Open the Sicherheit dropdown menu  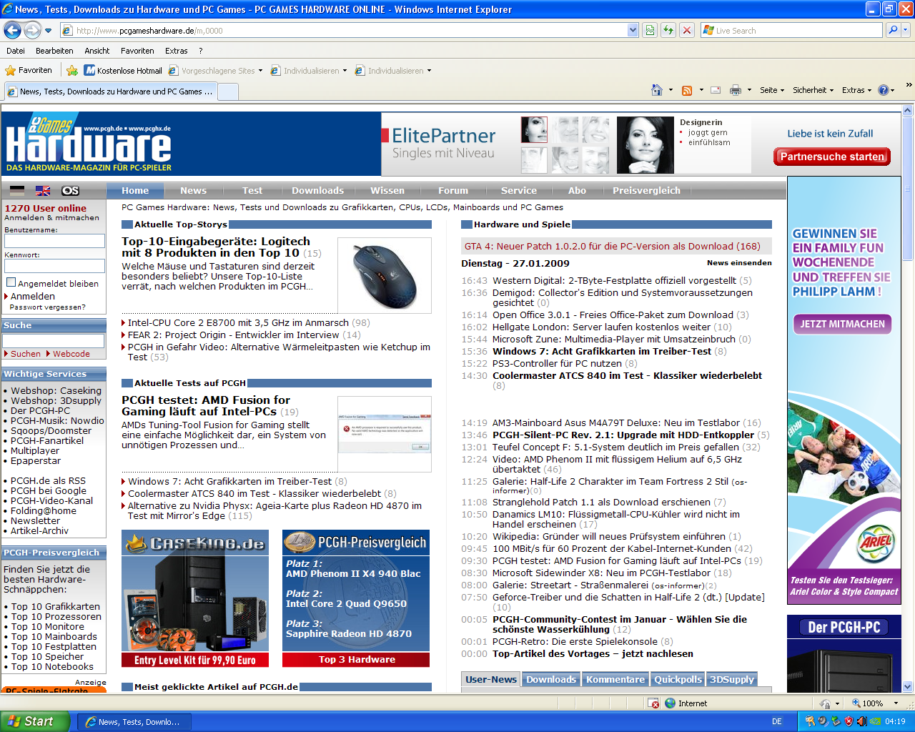[x=813, y=90]
